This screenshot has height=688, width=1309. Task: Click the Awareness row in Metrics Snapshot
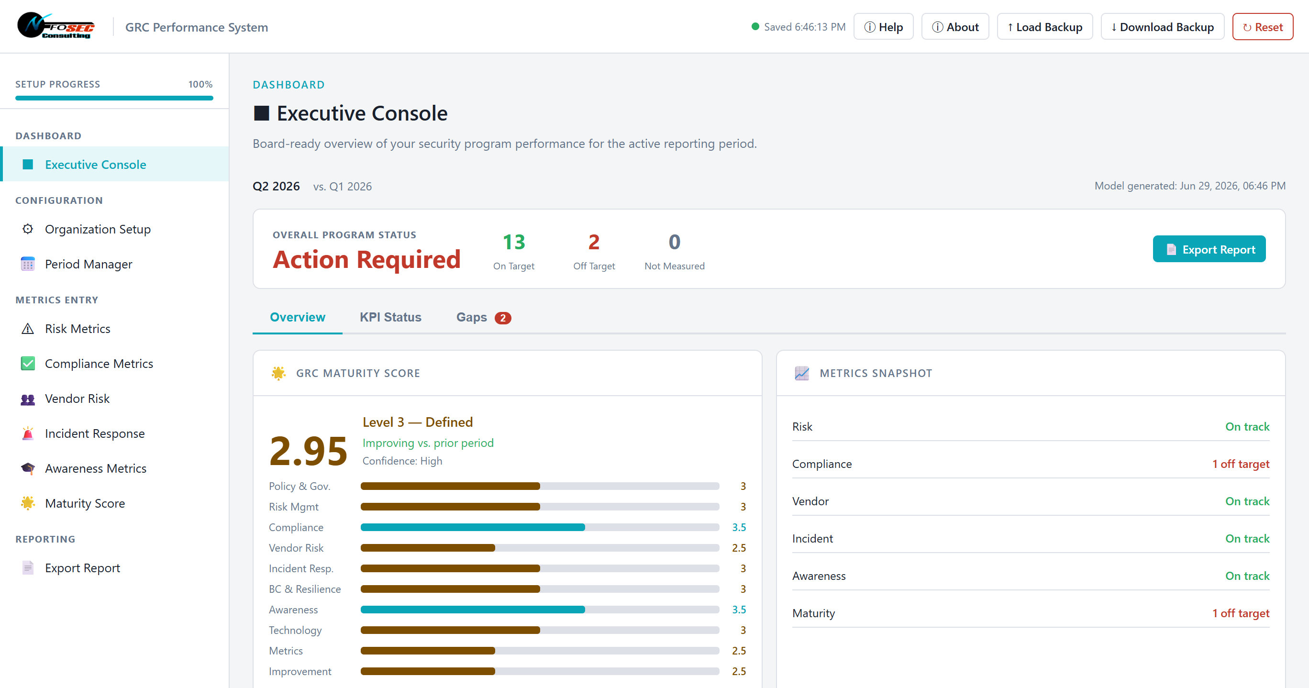click(x=1031, y=576)
